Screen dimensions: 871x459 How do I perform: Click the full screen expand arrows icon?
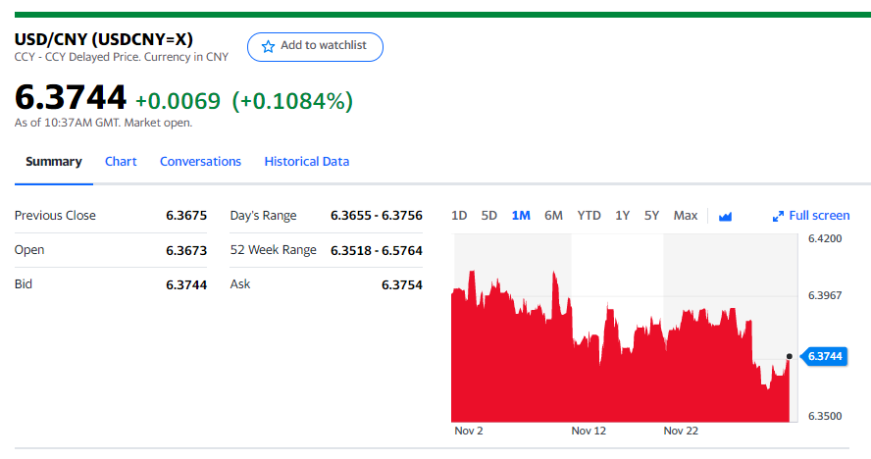pyautogui.click(x=779, y=216)
